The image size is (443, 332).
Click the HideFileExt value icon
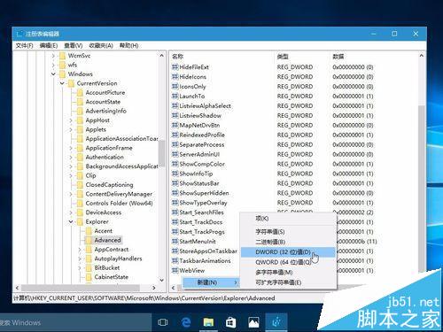pyautogui.click(x=175, y=67)
